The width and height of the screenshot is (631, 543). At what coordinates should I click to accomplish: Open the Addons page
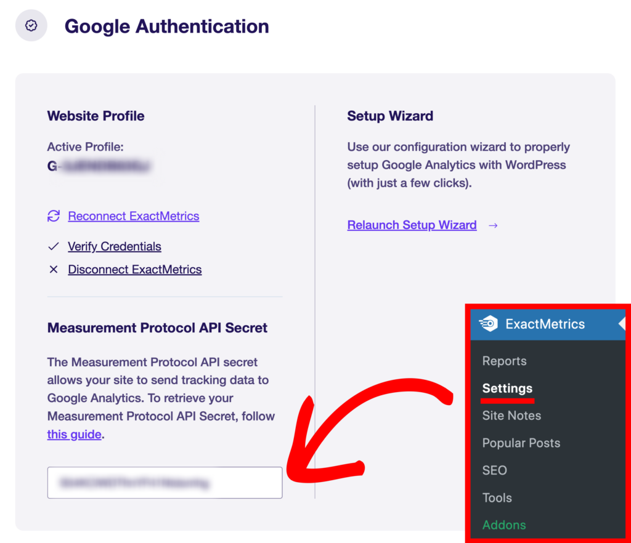pyautogui.click(x=504, y=525)
